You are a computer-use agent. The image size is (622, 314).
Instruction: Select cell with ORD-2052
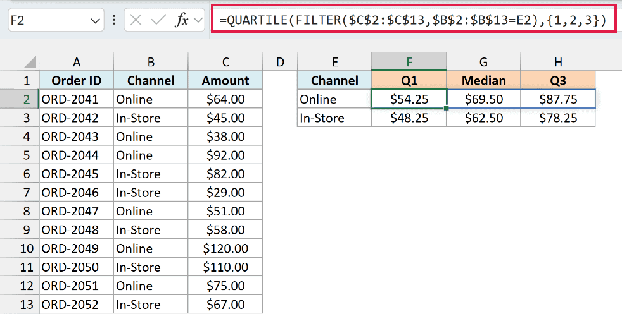click(76, 305)
